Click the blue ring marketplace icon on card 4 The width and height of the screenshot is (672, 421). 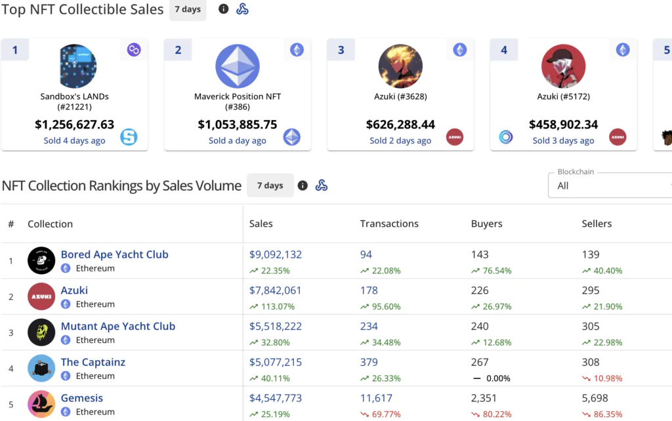pos(506,137)
